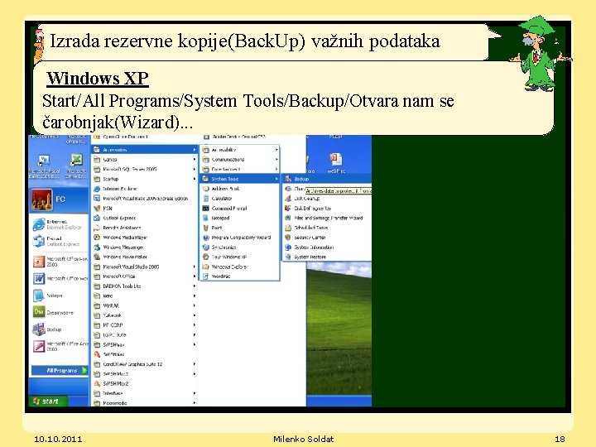Open Security Center entry
The width and height of the screenshot is (596, 447).
click(x=327, y=238)
